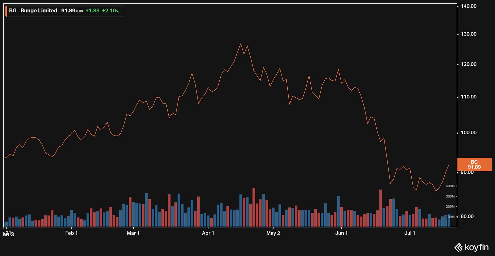Click the Jun 1 date label

pyautogui.click(x=342, y=233)
